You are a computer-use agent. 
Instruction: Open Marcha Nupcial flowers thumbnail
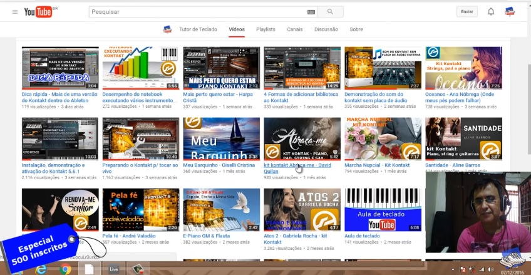pos(383,139)
